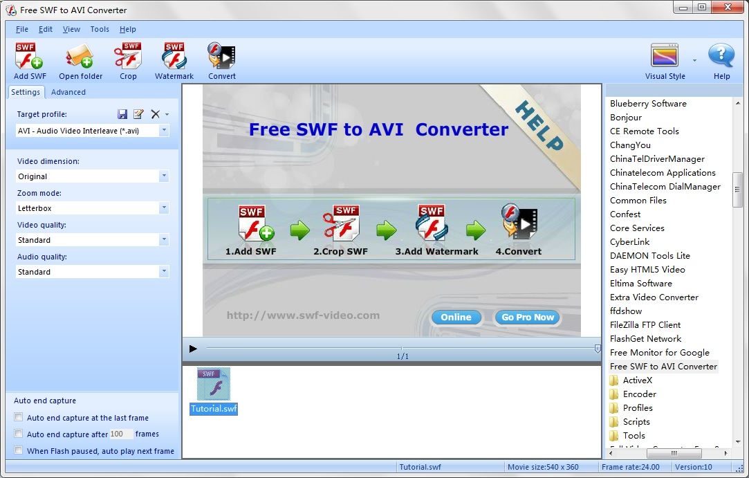
Task: Click the Open folder toolbar icon
Action: tap(80, 57)
